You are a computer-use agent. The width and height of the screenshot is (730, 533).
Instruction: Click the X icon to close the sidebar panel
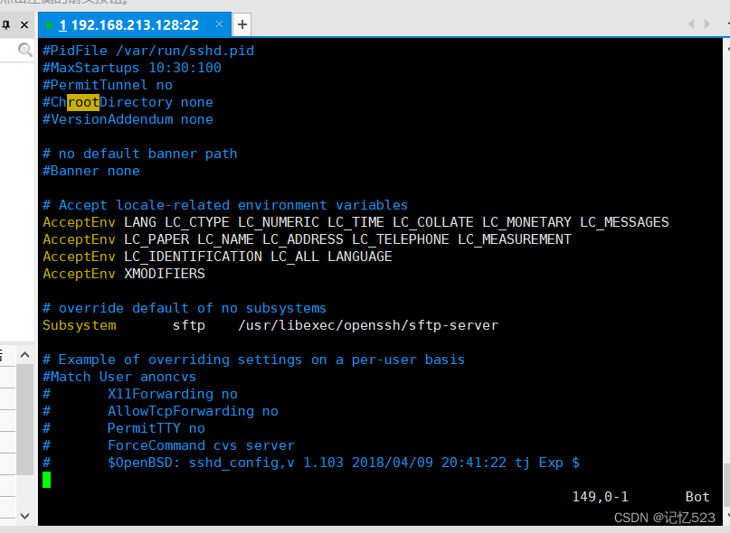coord(23,23)
